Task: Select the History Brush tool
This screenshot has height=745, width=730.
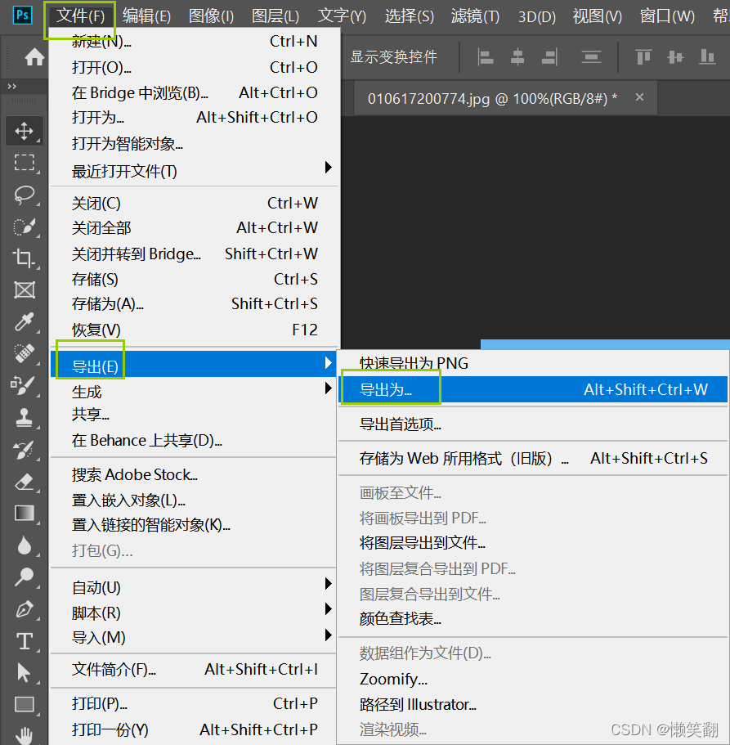Action: click(x=25, y=450)
